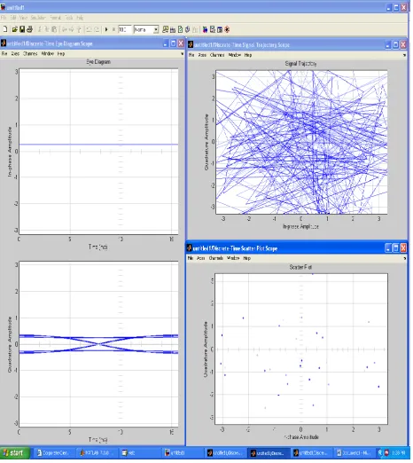The image size is (413, 463).
Task: Open File menu in Eye Diagram Scope
Action: [4, 54]
